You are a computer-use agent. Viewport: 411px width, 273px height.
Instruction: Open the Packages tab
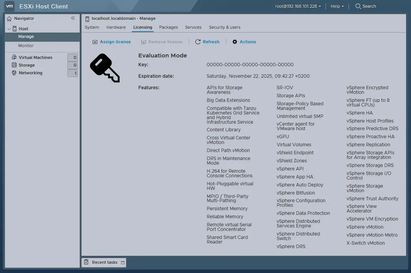pos(169,27)
